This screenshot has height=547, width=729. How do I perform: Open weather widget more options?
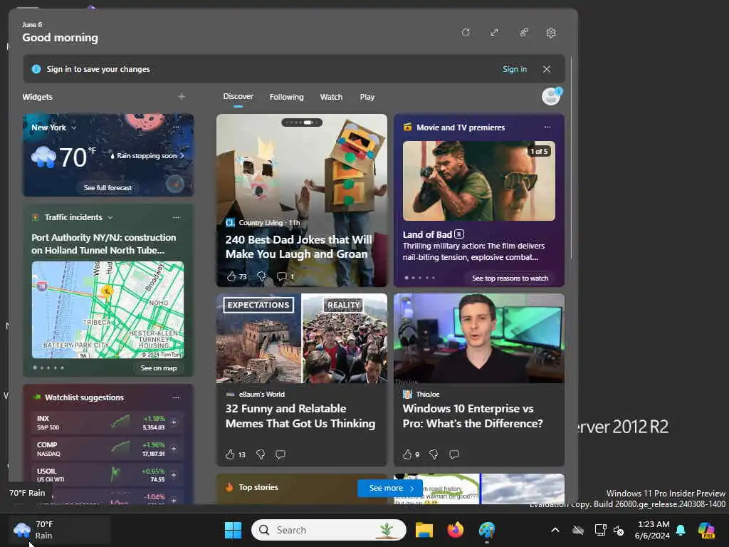(176, 127)
